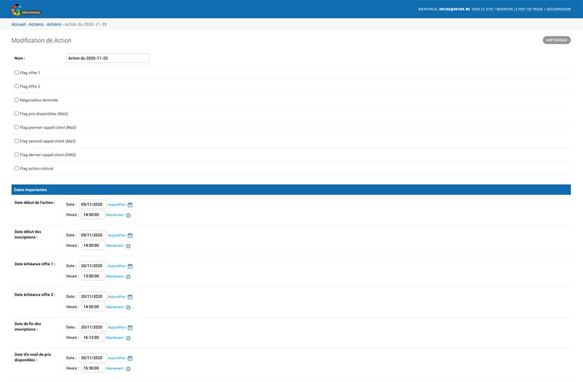
Task: Click the Groupasol logo
Action: tap(26, 9)
